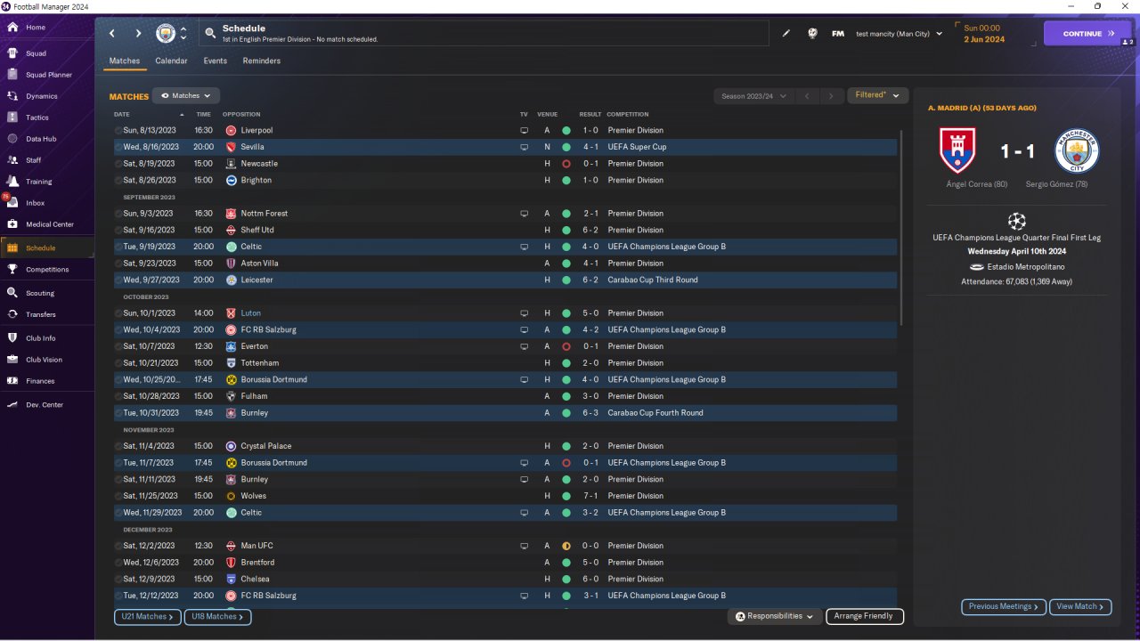Click the Liverpool club badge
Image resolution: width=1140 pixels, height=641 pixels.
[232, 131]
